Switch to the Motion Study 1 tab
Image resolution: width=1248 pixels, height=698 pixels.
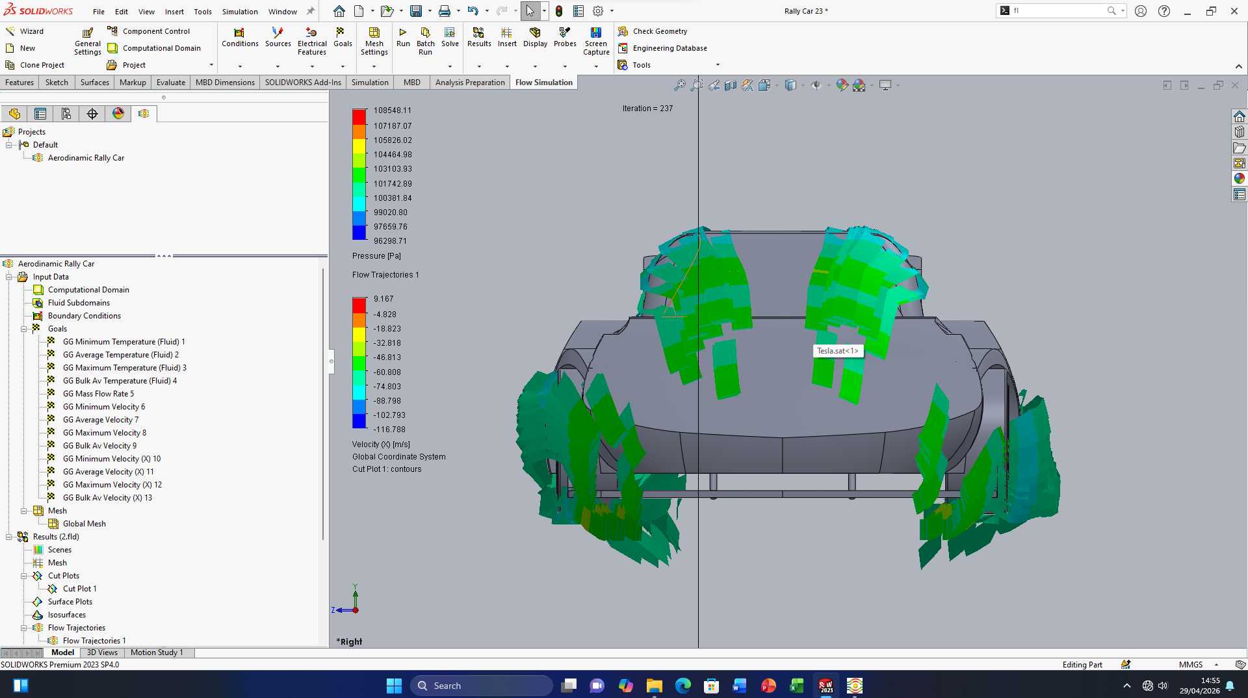coord(157,653)
